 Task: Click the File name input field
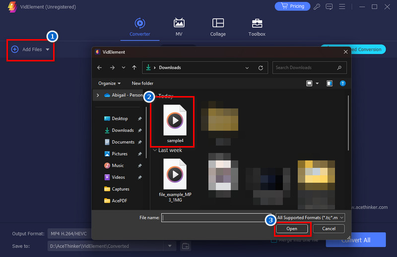click(216, 218)
